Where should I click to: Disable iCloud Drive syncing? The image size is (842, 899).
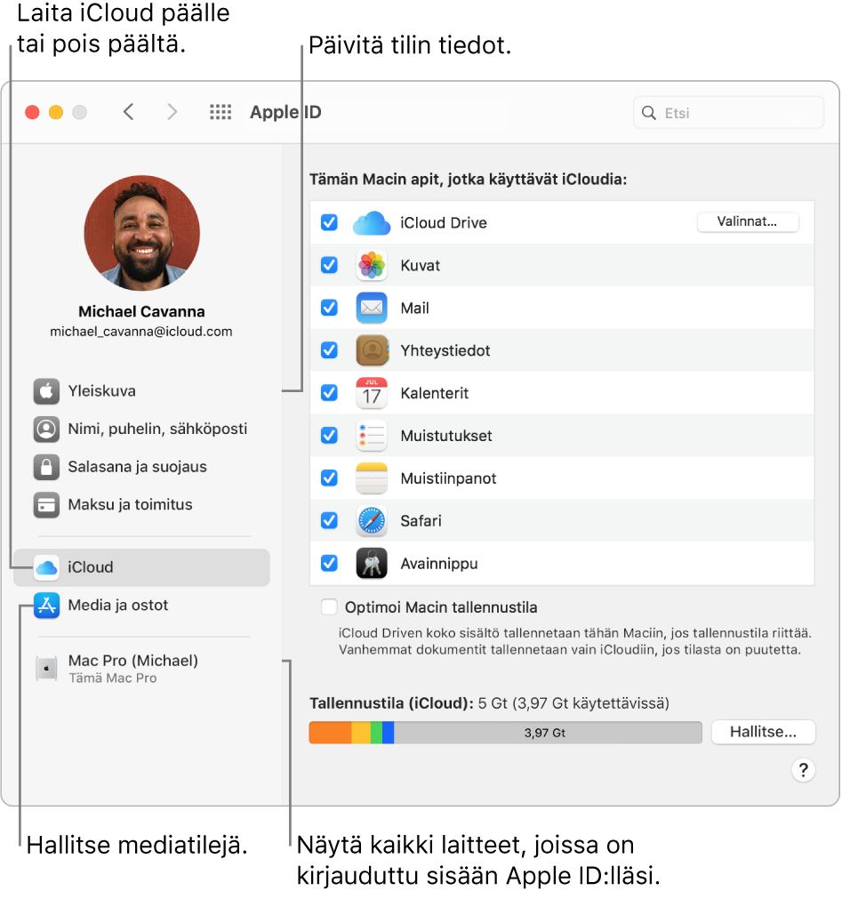click(x=329, y=222)
